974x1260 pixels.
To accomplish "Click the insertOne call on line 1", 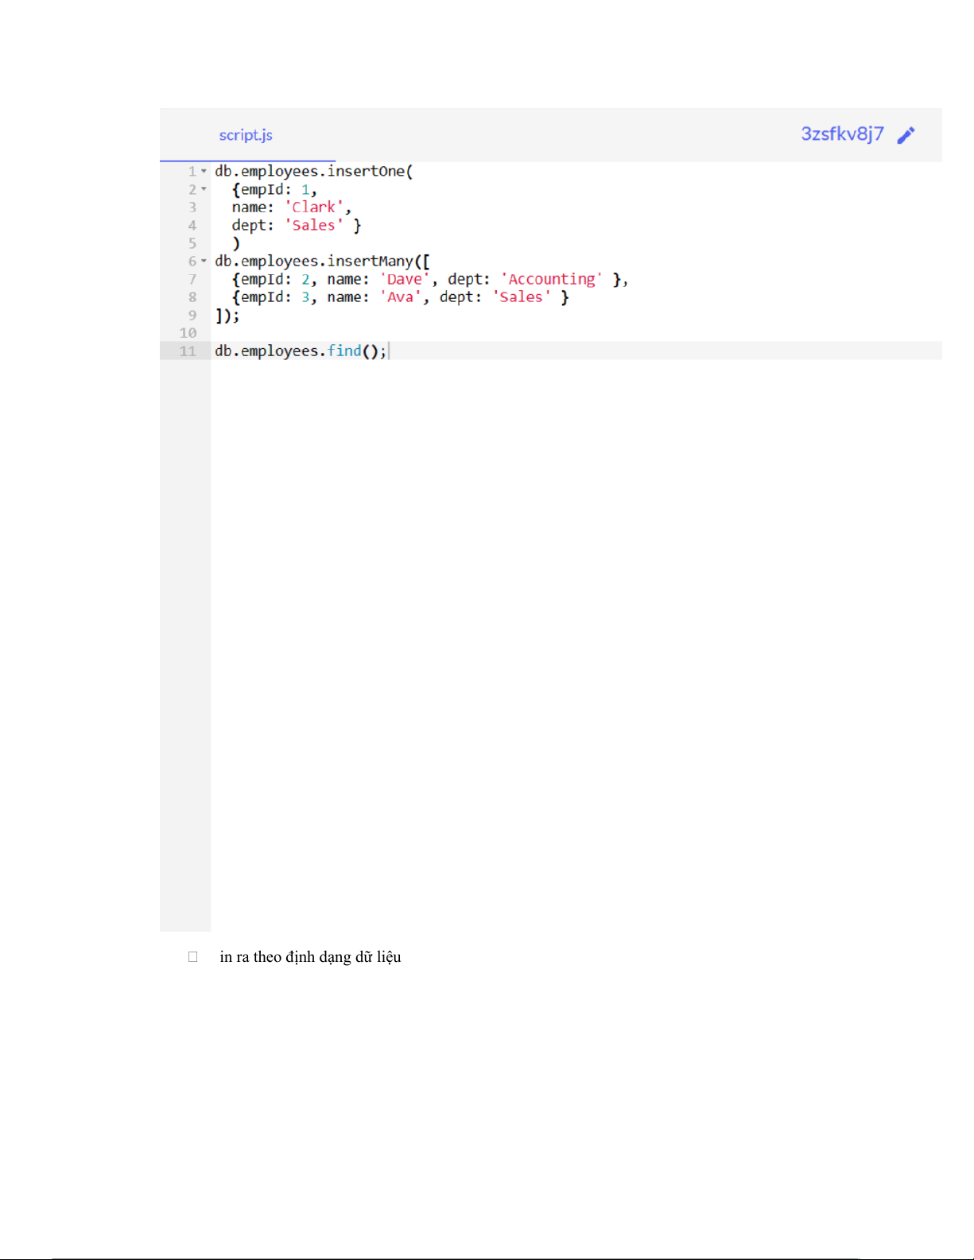I will click(366, 171).
